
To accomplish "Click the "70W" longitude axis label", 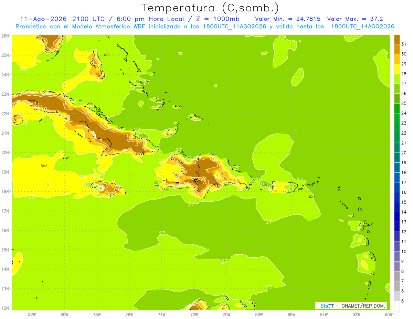I will click(226, 315).
